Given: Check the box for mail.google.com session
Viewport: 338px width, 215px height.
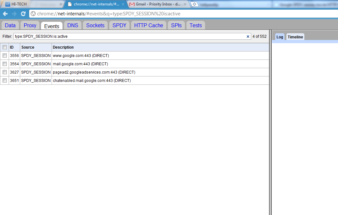Looking at the screenshot, I should [x=4, y=64].
